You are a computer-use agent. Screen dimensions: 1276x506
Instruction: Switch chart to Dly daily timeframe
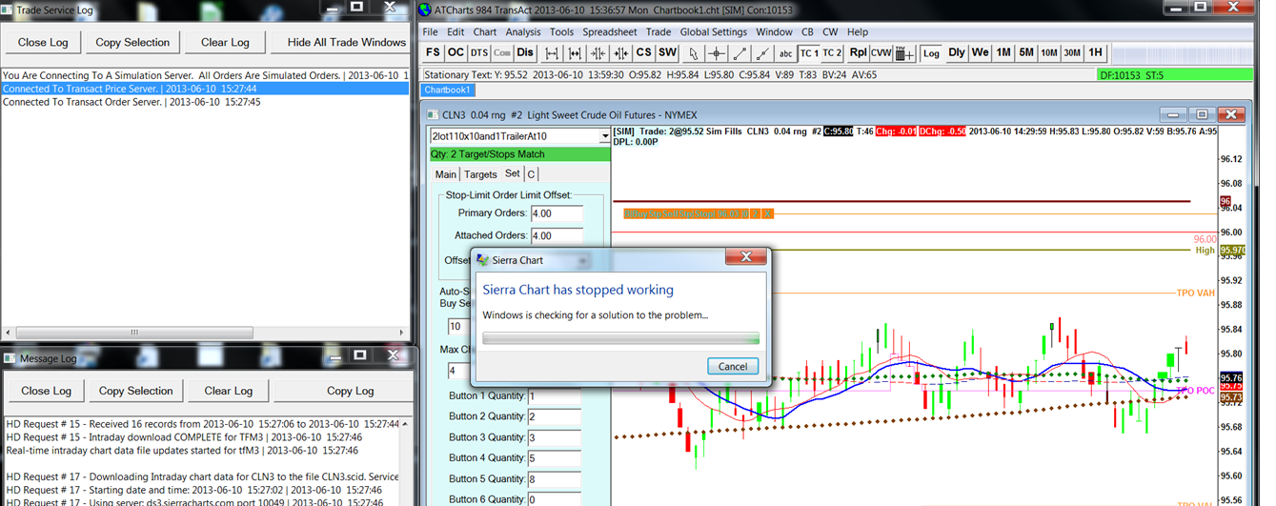tap(957, 52)
